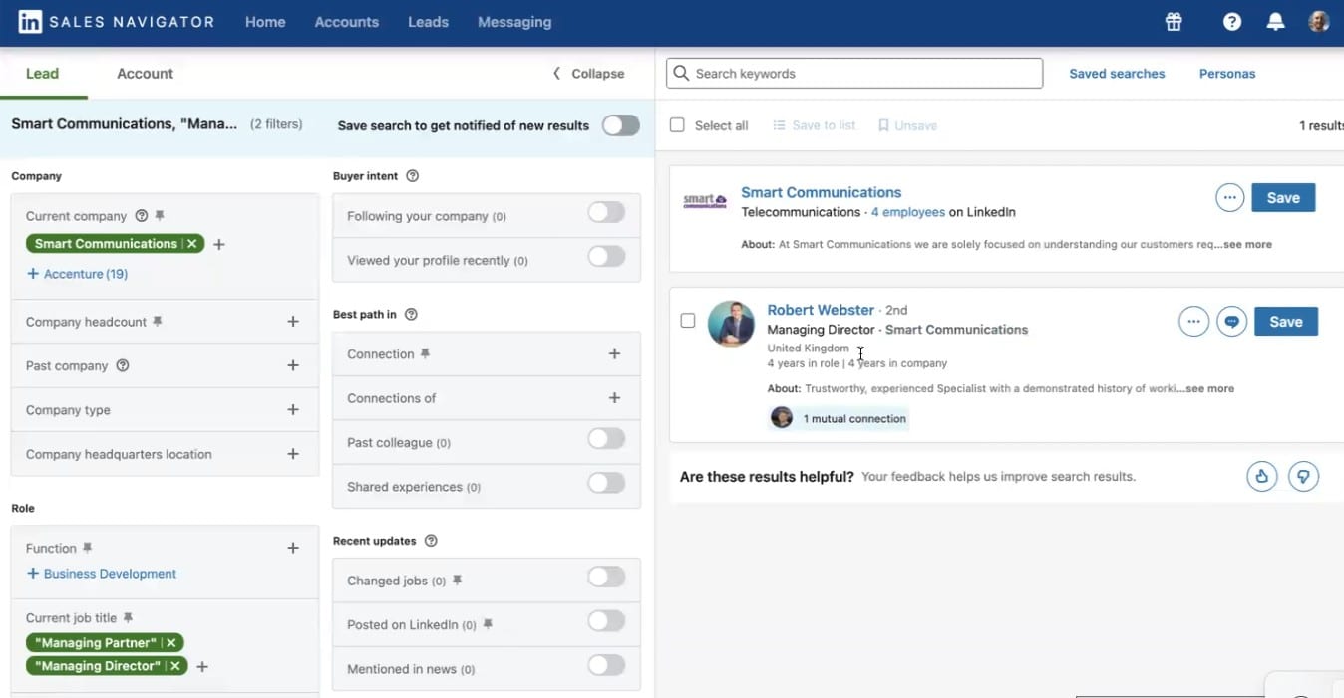
Task: Collapse the filters panel
Action: click(588, 74)
